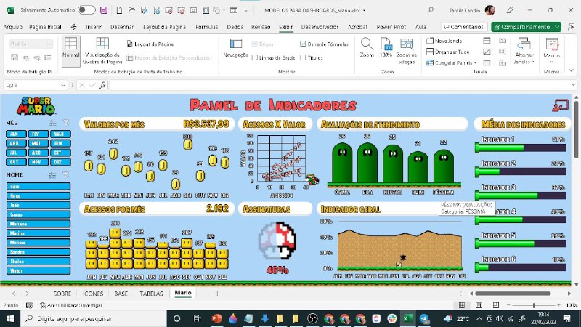Open the Navegação pane

pyautogui.click(x=235, y=48)
